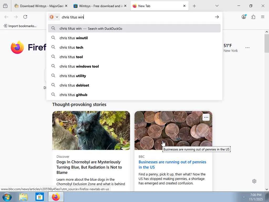Choose suggestion 'chris titus windows tool'

pos(134,66)
